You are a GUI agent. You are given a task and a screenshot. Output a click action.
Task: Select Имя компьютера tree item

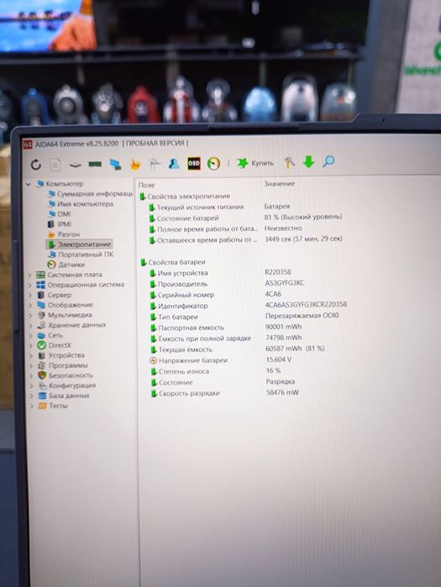click(x=81, y=204)
